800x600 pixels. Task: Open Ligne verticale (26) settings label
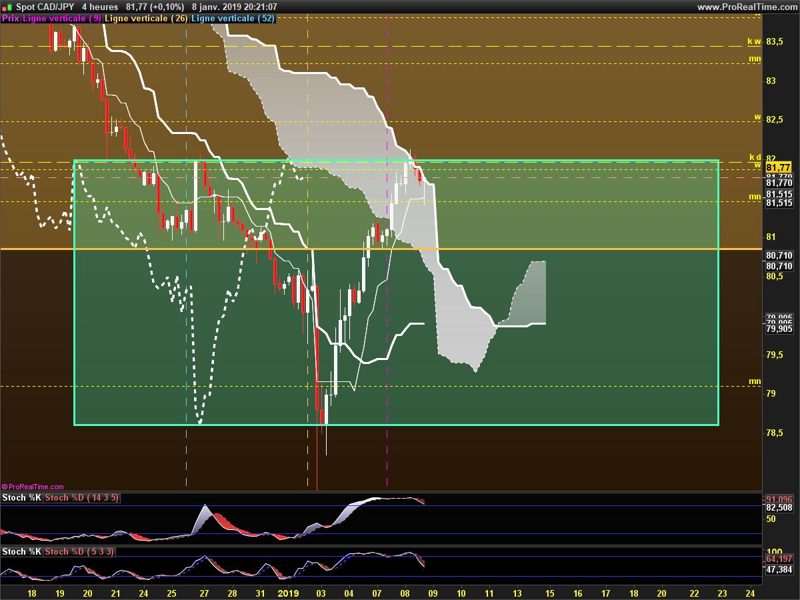[145, 19]
